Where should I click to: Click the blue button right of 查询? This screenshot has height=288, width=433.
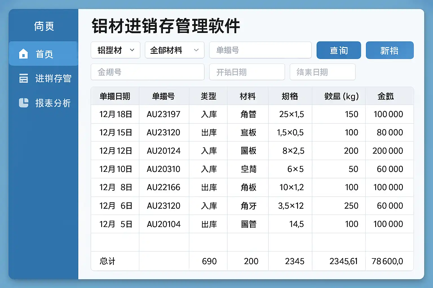(x=390, y=50)
